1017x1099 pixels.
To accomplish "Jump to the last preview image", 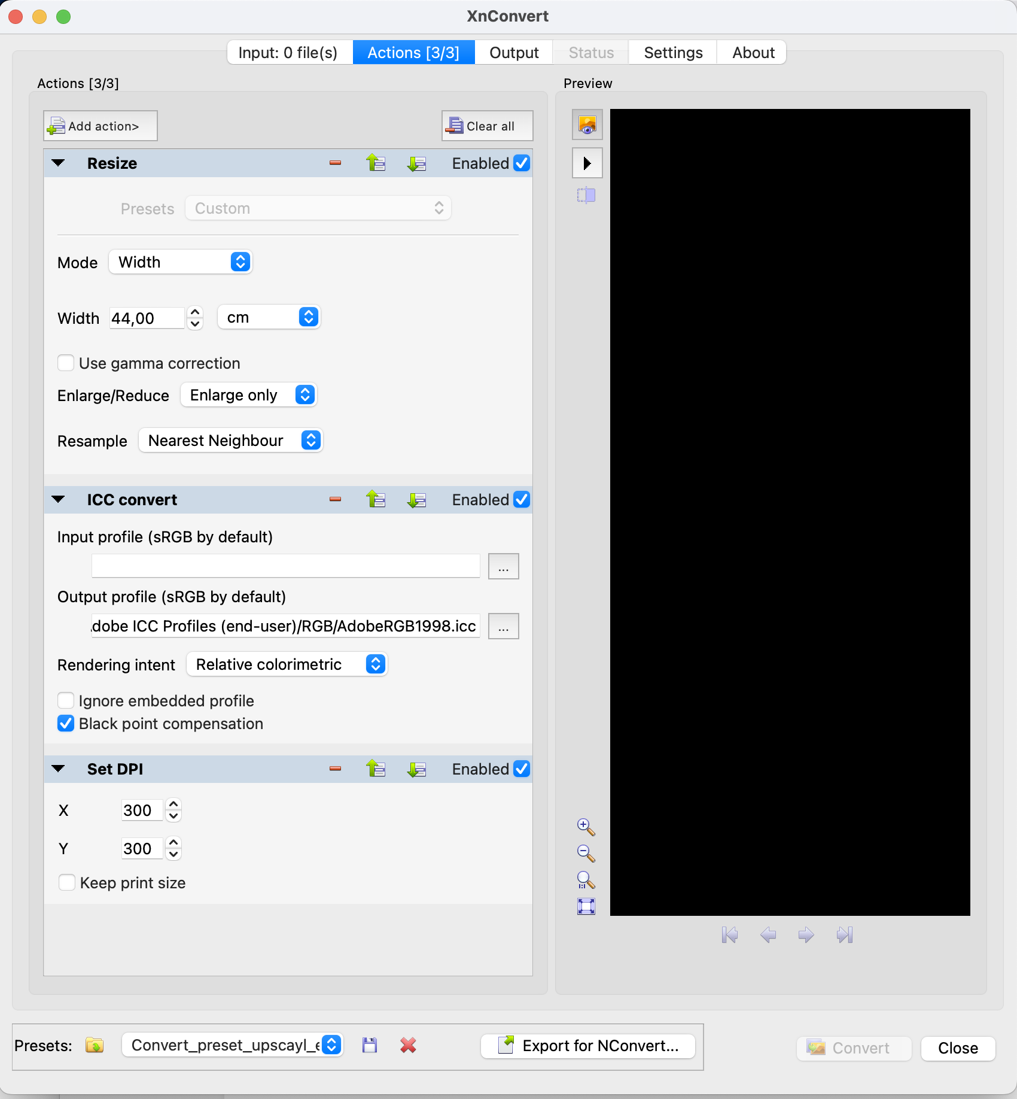I will tap(845, 934).
